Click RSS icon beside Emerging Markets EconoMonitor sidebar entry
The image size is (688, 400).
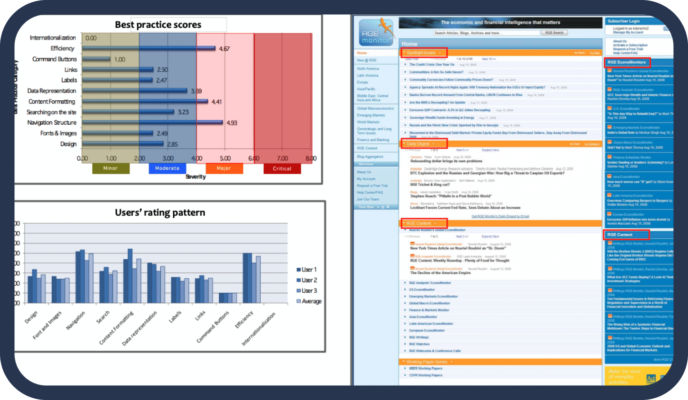pyautogui.click(x=609, y=127)
